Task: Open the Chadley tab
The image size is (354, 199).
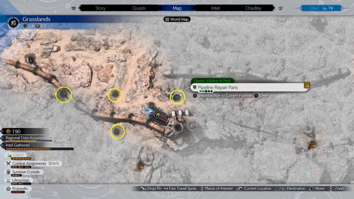Action: pos(253,8)
